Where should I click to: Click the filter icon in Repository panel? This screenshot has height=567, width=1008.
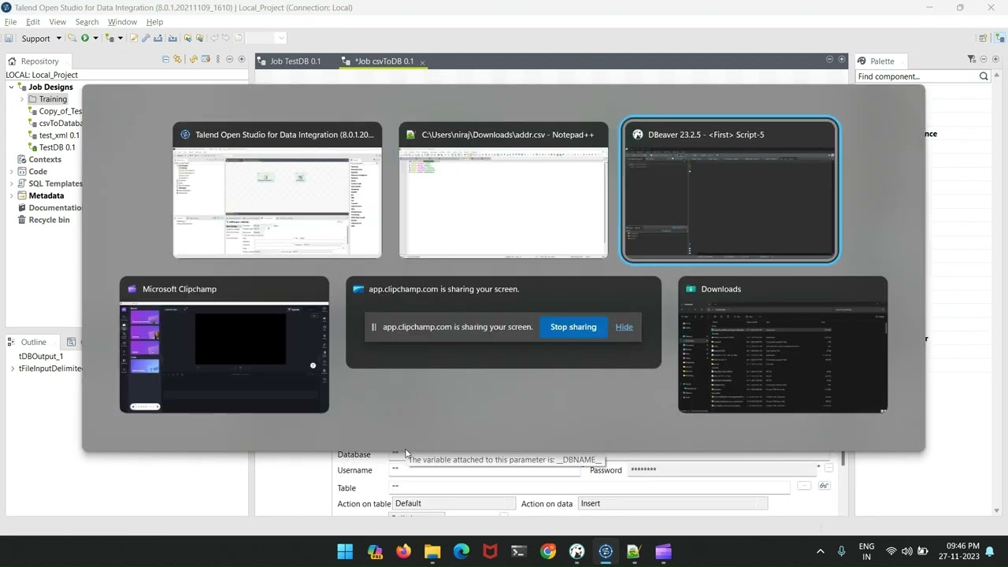tap(206, 59)
